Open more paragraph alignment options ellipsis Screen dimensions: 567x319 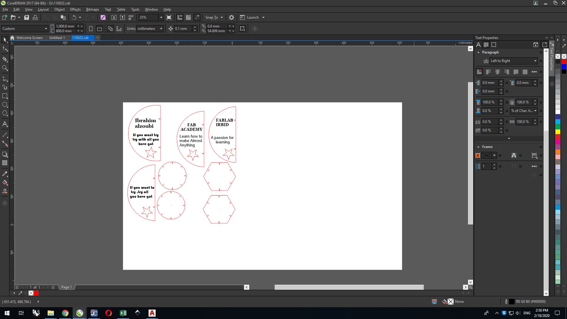click(534, 72)
